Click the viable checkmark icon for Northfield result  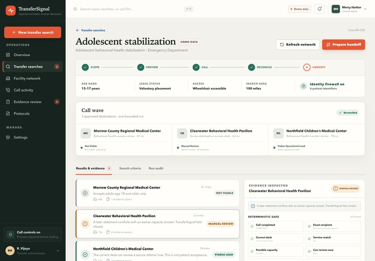coord(85,254)
